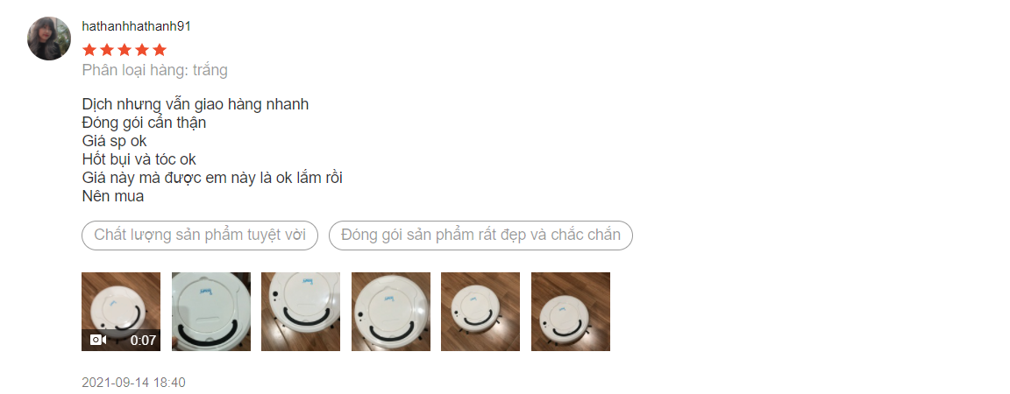Click the 'Dịch nhưng vẫn giao hàng nhanh' line
The height and width of the screenshot is (394, 1010).
tap(196, 104)
